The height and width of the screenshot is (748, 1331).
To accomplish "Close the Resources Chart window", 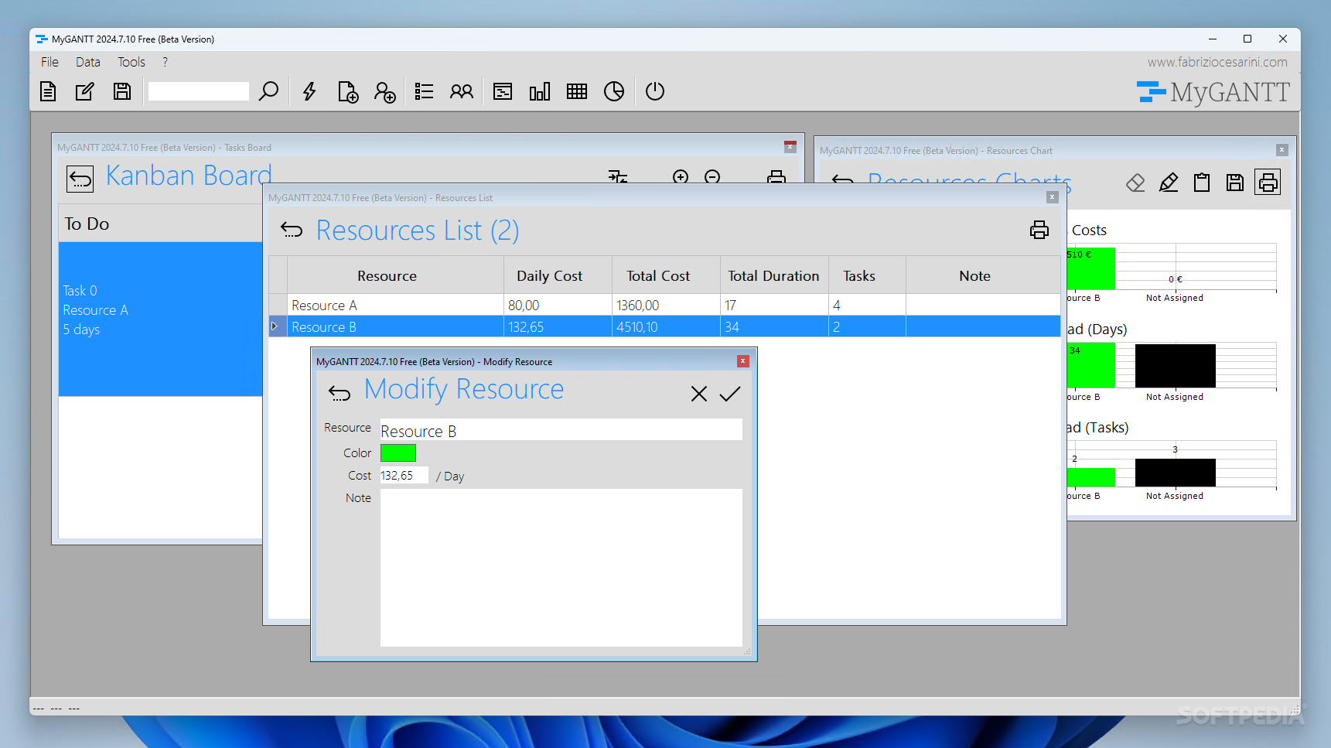I will pos(1282,150).
